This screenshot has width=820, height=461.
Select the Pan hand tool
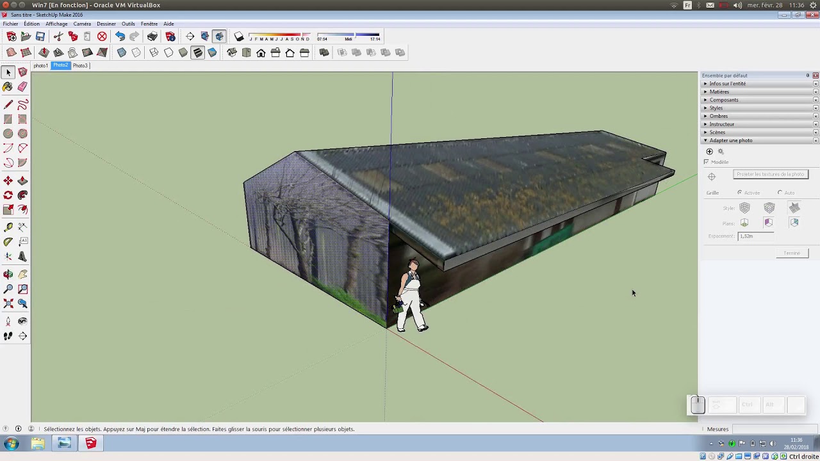22,274
